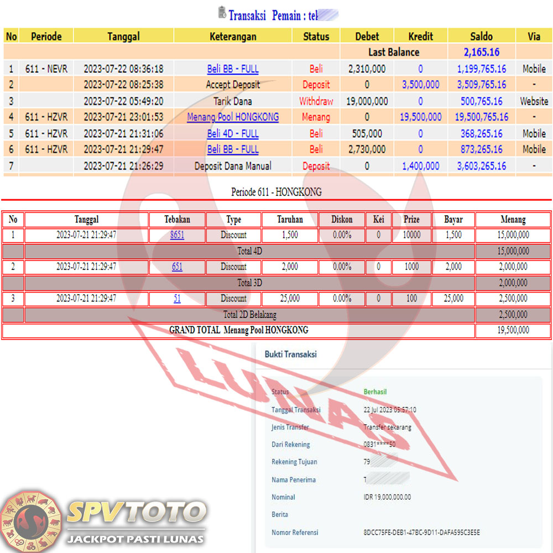Select the Nomor Referensi code

click(x=421, y=533)
